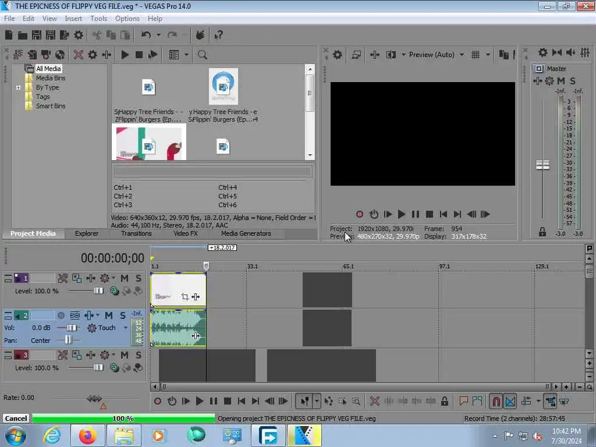Click the What's This help icon
This screenshot has height=447, width=596.
pos(219,36)
